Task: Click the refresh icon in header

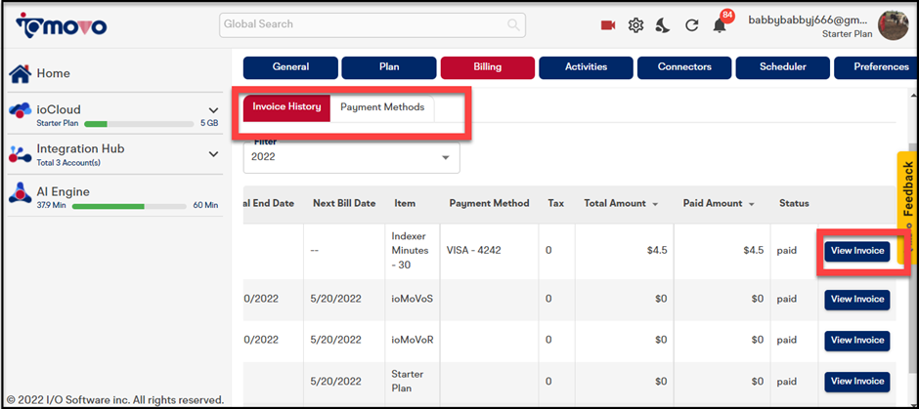Action: click(x=692, y=25)
